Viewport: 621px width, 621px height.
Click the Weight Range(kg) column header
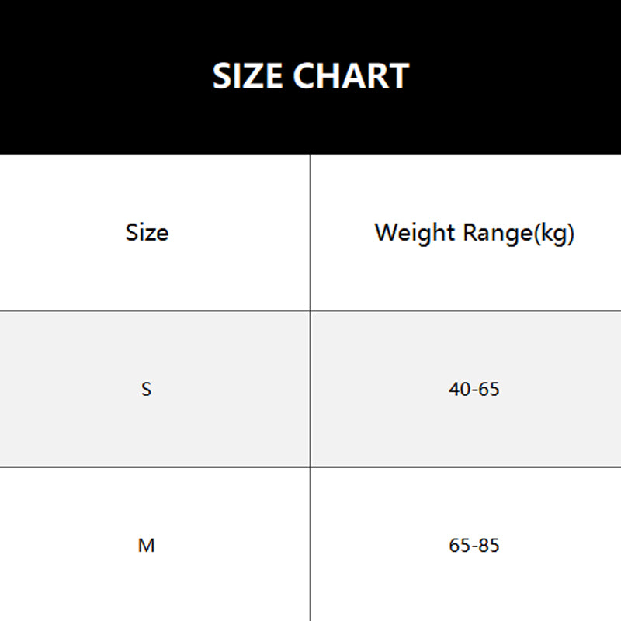point(474,232)
